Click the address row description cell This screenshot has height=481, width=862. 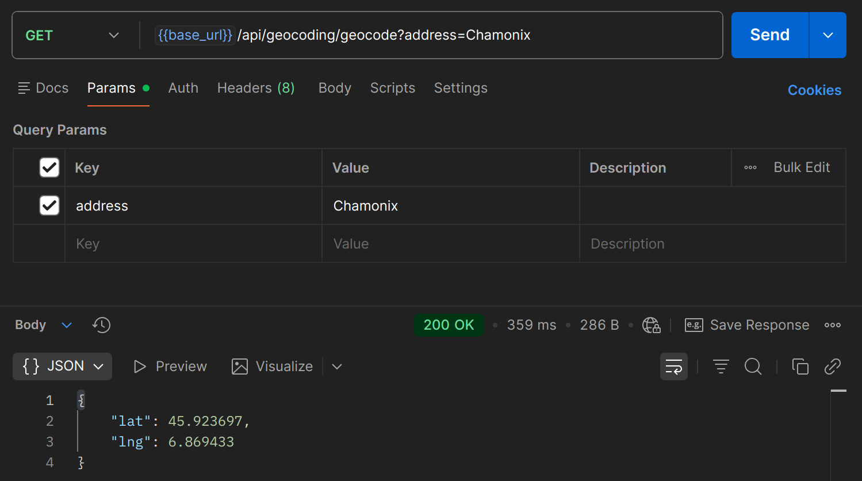pos(712,205)
